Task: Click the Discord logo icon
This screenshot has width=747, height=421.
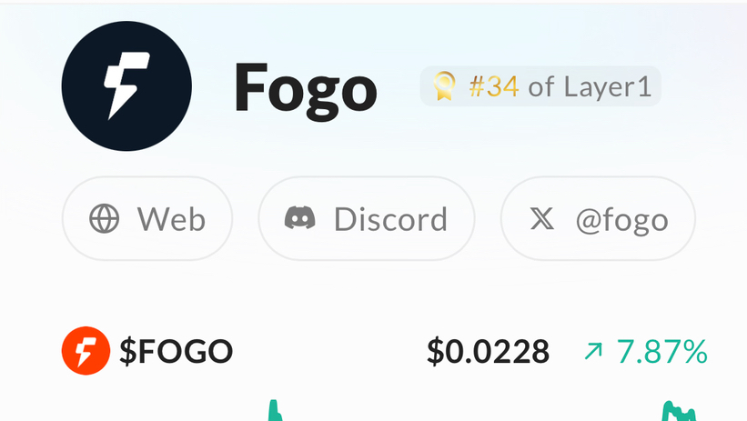Action: (299, 218)
